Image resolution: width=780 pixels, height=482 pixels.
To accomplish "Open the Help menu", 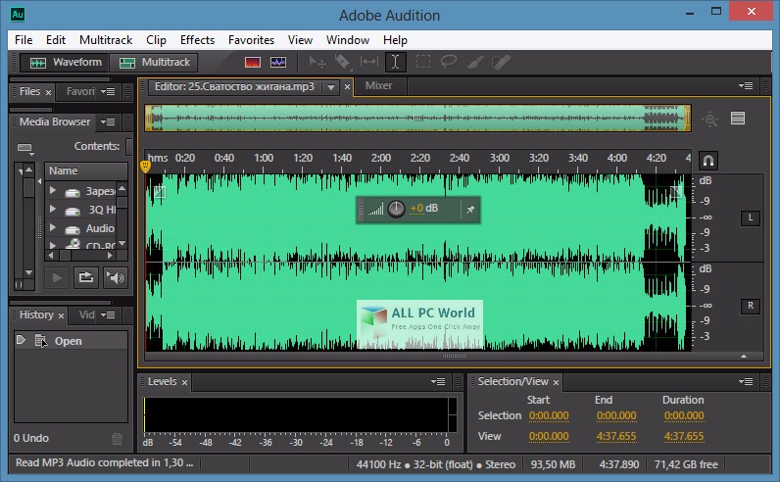I will [x=395, y=40].
